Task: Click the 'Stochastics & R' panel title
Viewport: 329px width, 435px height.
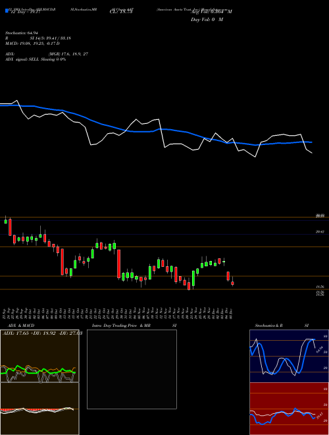Action: [269, 326]
